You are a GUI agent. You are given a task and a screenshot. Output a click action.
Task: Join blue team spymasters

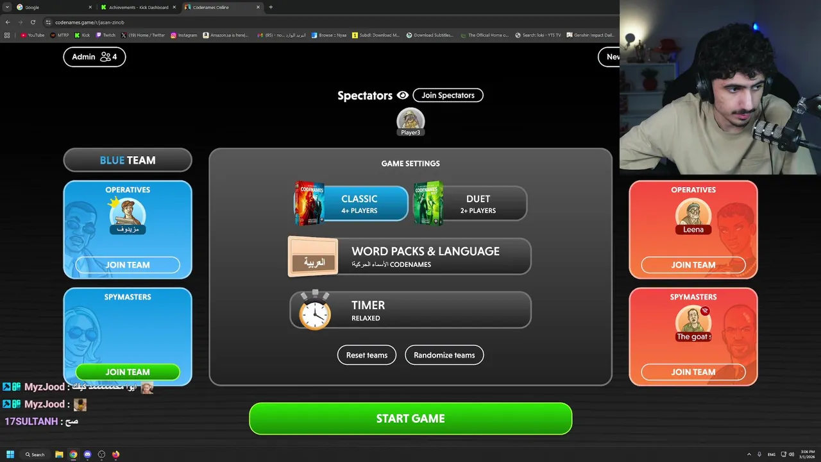tap(128, 372)
